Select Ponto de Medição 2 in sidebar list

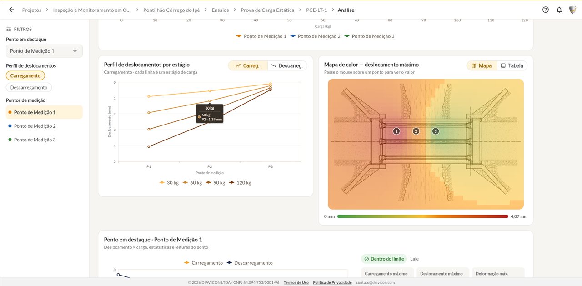44,126
